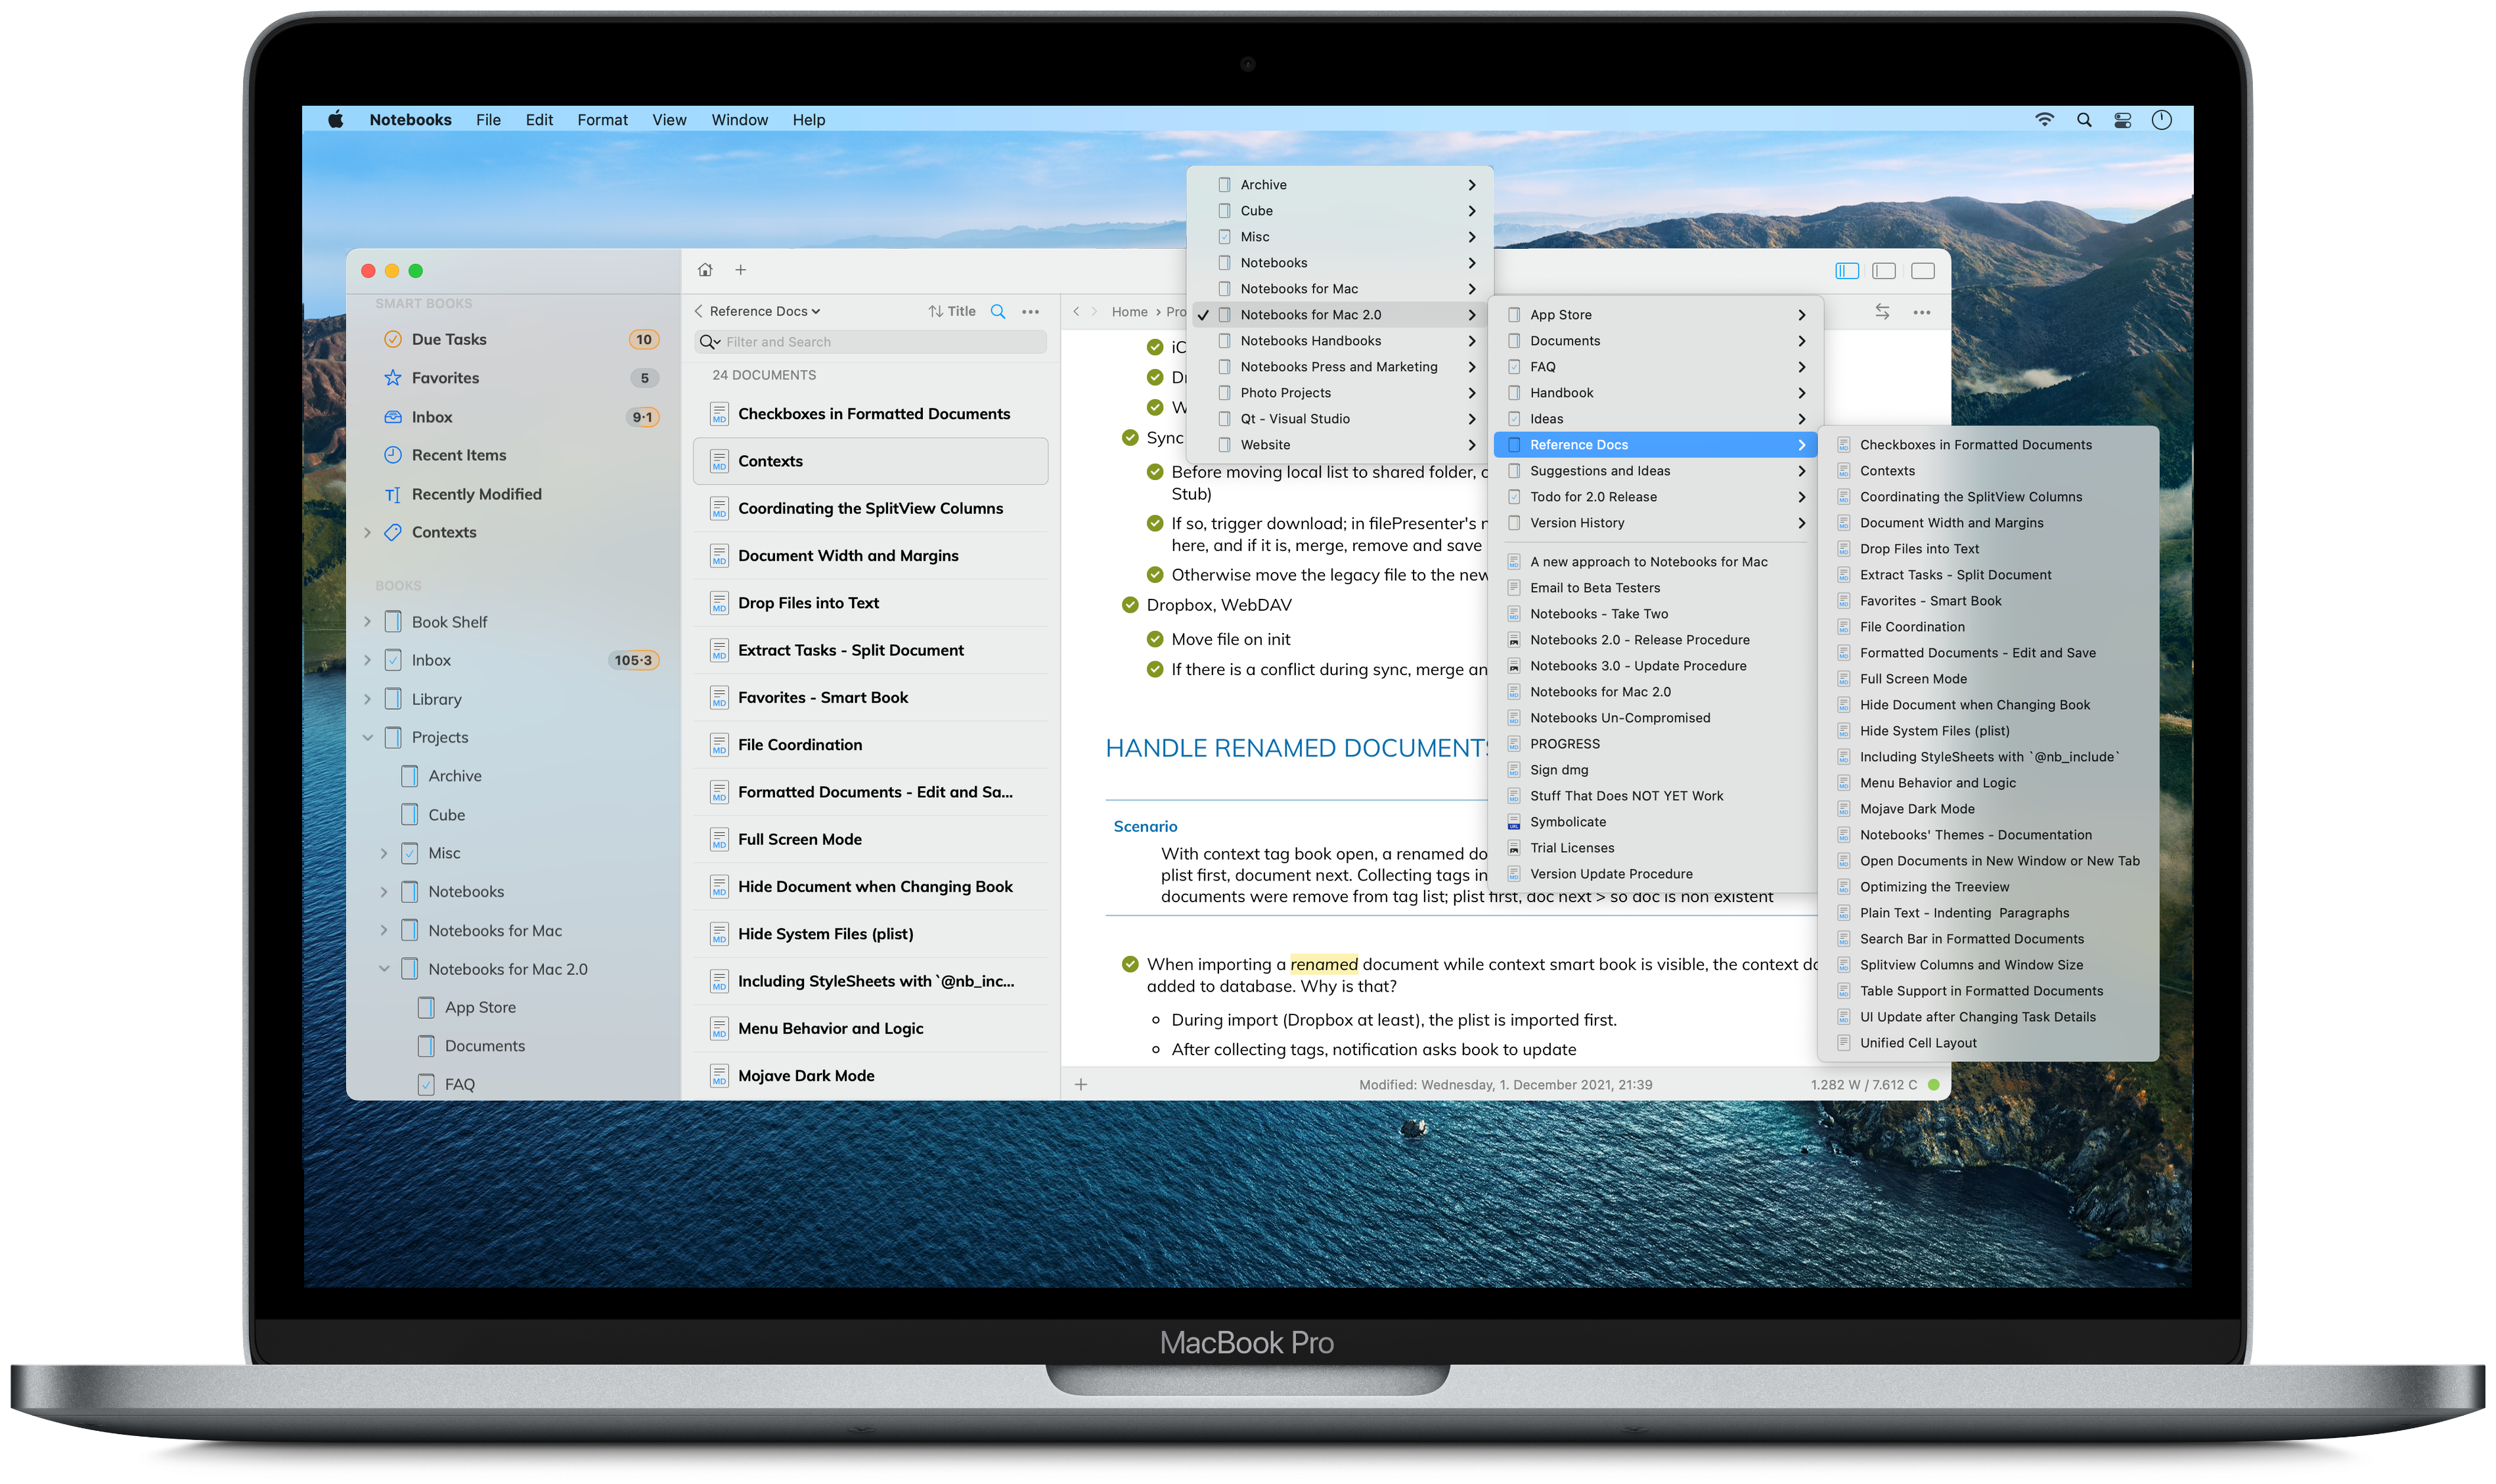Expand the Notebooks for Mac book in the sidebar
The height and width of the screenshot is (1484, 2496).
tap(384, 931)
